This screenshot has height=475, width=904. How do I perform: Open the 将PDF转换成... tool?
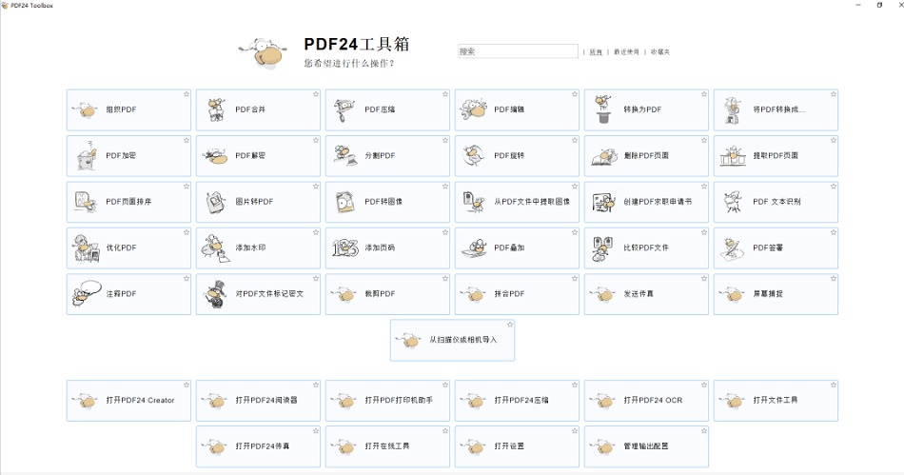click(776, 109)
